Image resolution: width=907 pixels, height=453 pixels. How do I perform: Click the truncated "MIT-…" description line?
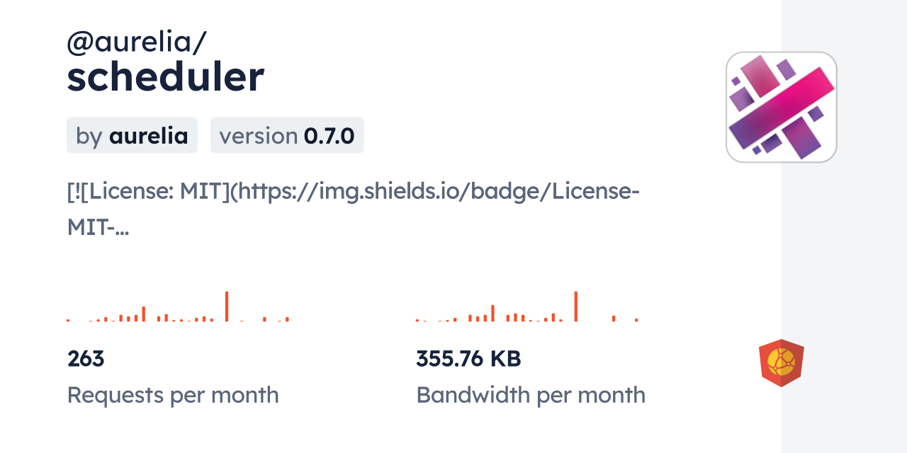coord(98,226)
